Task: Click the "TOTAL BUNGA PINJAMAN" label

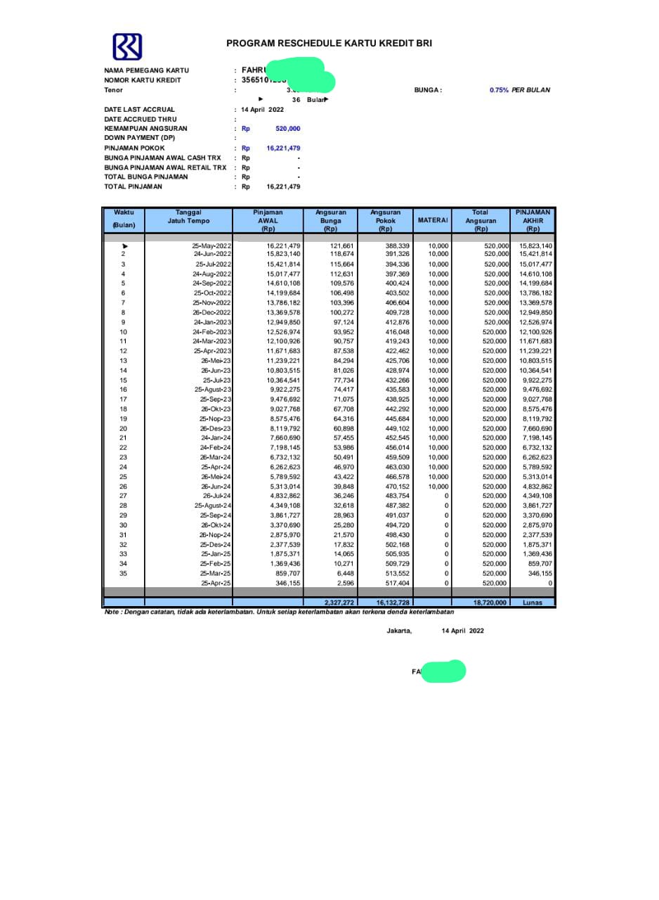Action: [x=146, y=177]
